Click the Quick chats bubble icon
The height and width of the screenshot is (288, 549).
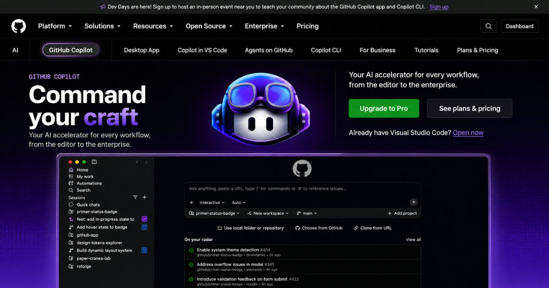point(71,205)
